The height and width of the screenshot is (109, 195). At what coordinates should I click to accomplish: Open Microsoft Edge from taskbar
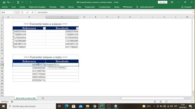pyautogui.click(x=66, y=106)
